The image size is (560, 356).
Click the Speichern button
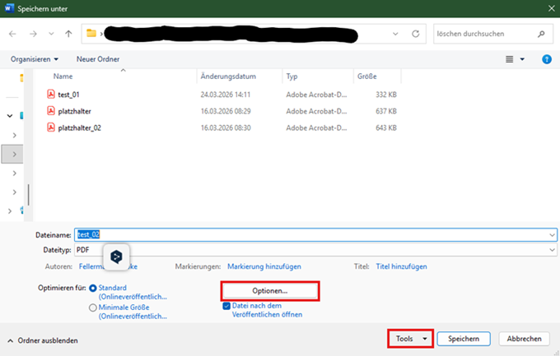[464, 339]
